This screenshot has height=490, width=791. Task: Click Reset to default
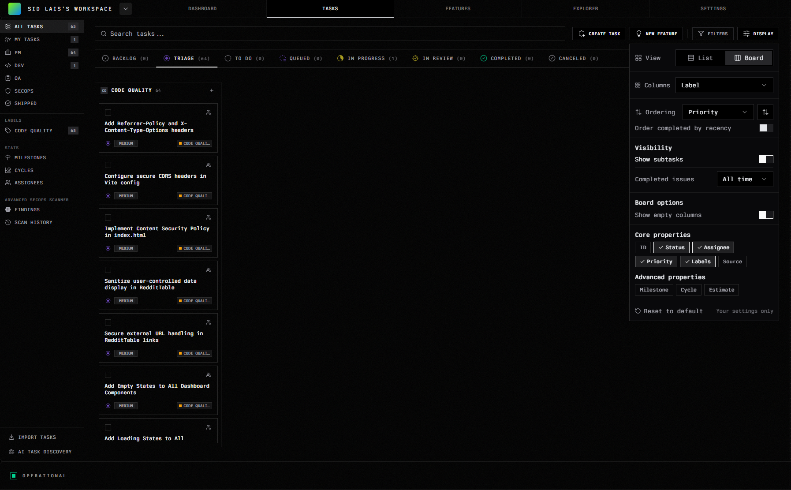coord(669,311)
